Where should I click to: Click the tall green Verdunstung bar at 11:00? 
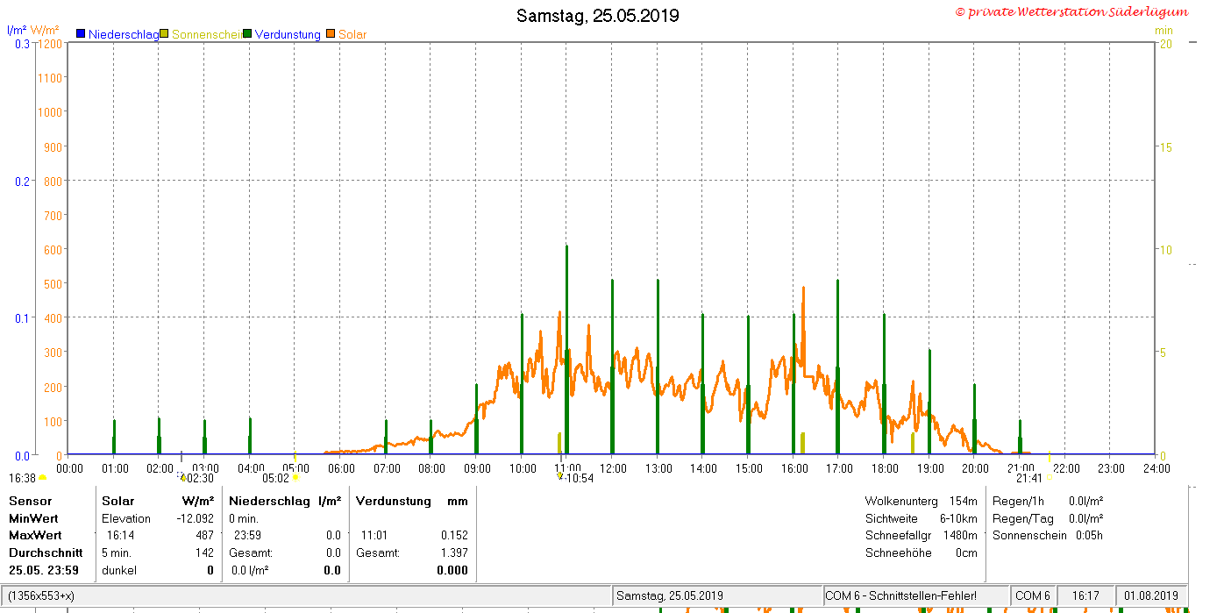566,349
